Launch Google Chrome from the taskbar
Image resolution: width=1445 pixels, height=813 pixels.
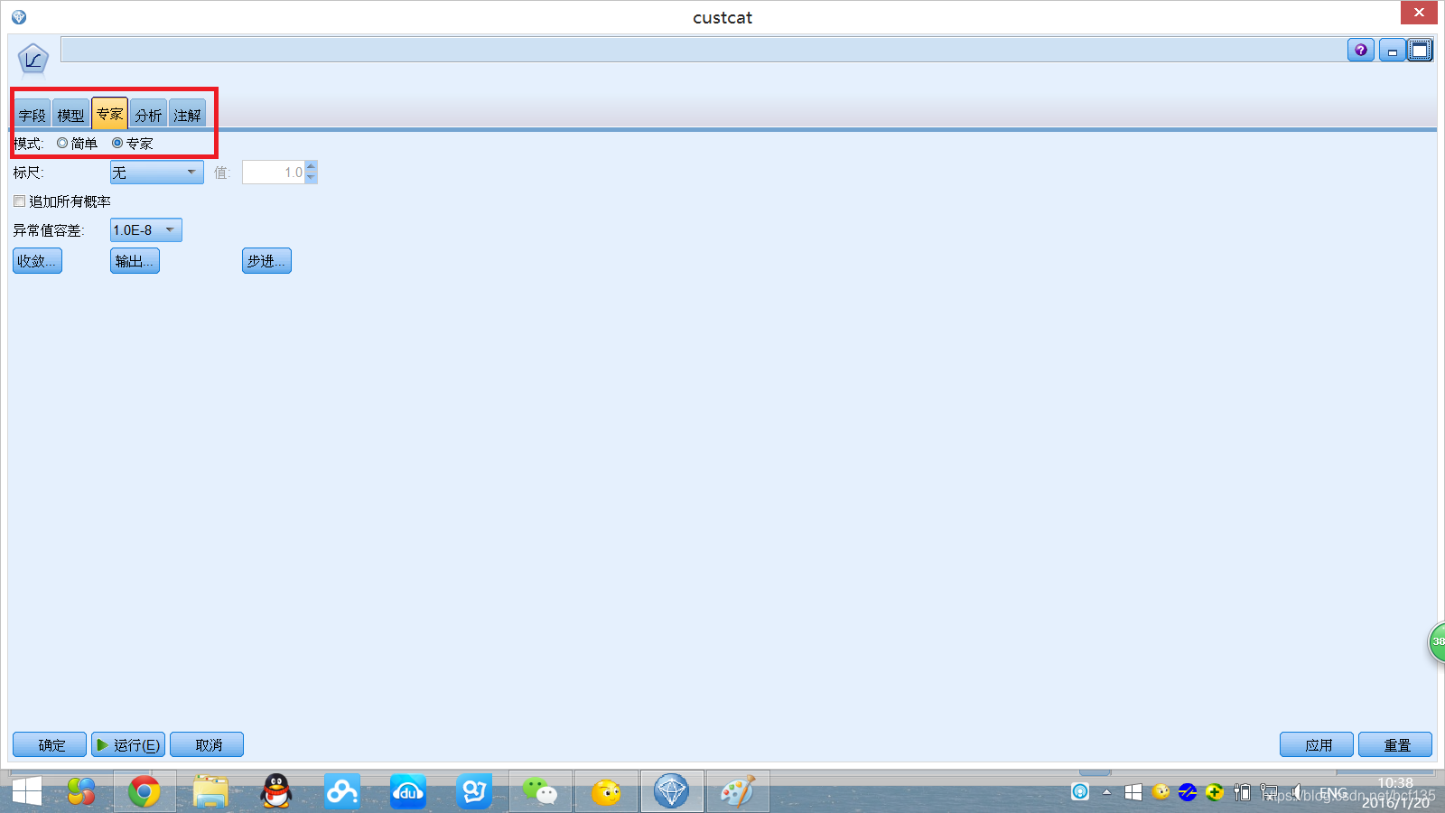144,792
